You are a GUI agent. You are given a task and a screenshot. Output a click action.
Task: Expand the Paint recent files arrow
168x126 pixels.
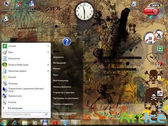(48, 52)
